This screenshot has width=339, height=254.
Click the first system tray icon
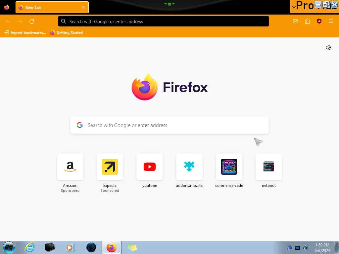pyautogui.click(x=289, y=248)
